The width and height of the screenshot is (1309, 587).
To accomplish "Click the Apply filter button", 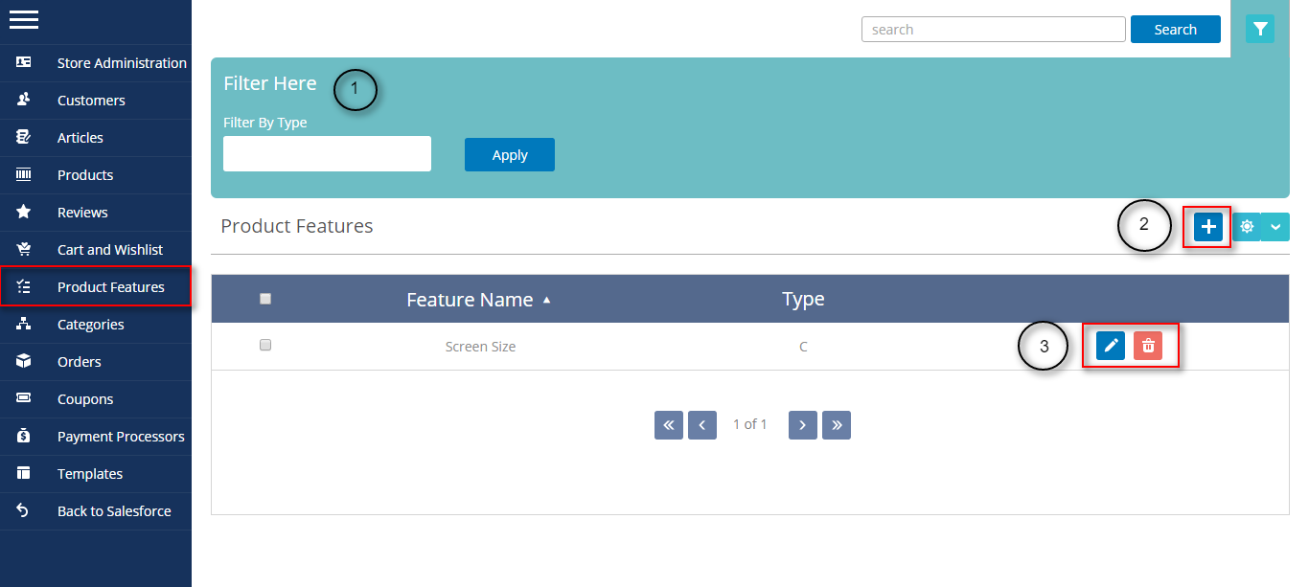I will (509, 154).
